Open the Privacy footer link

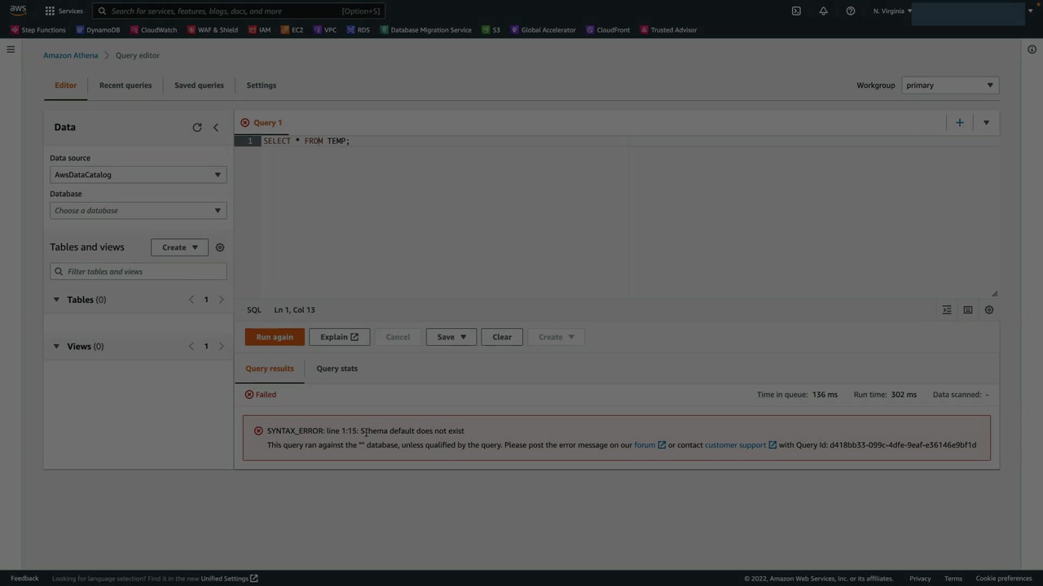pyautogui.click(x=920, y=579)
